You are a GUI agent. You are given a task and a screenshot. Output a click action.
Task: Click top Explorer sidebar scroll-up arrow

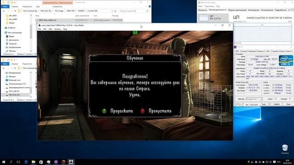(31, 15)
